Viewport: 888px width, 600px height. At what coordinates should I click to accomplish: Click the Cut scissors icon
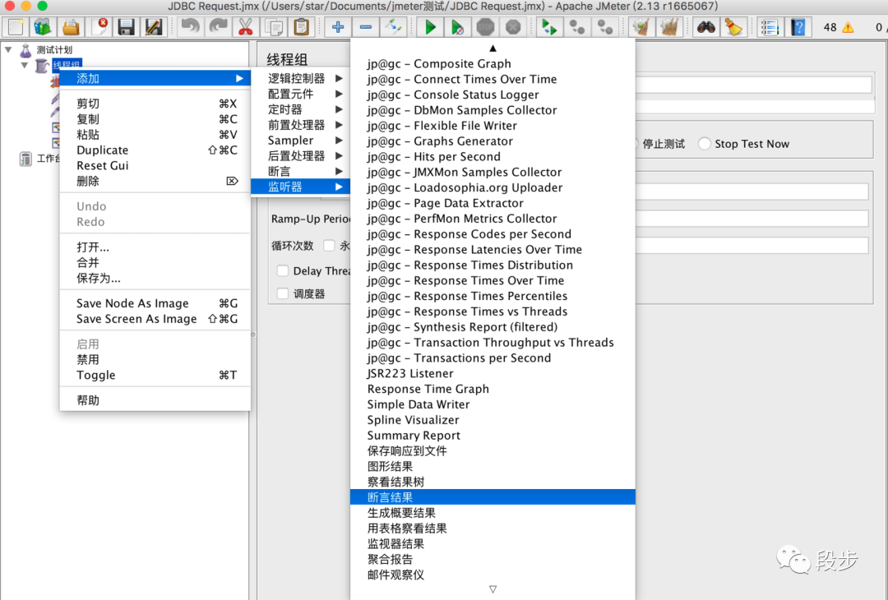245,26
